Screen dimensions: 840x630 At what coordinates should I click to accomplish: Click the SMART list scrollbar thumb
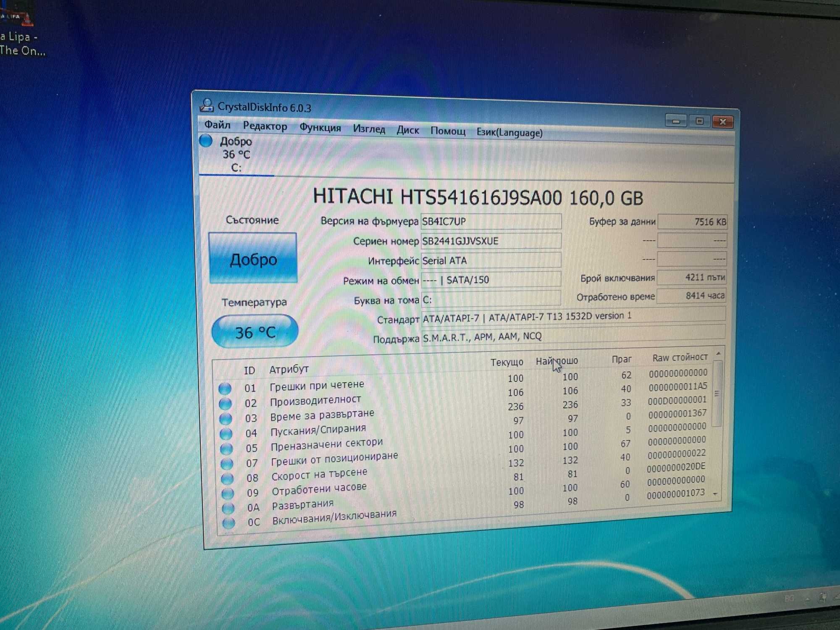717,394
